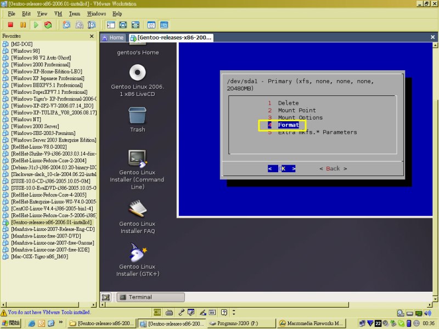Viewport: 439px width, 329px height.
Task: Open the File menu
Action: [12, 14]
